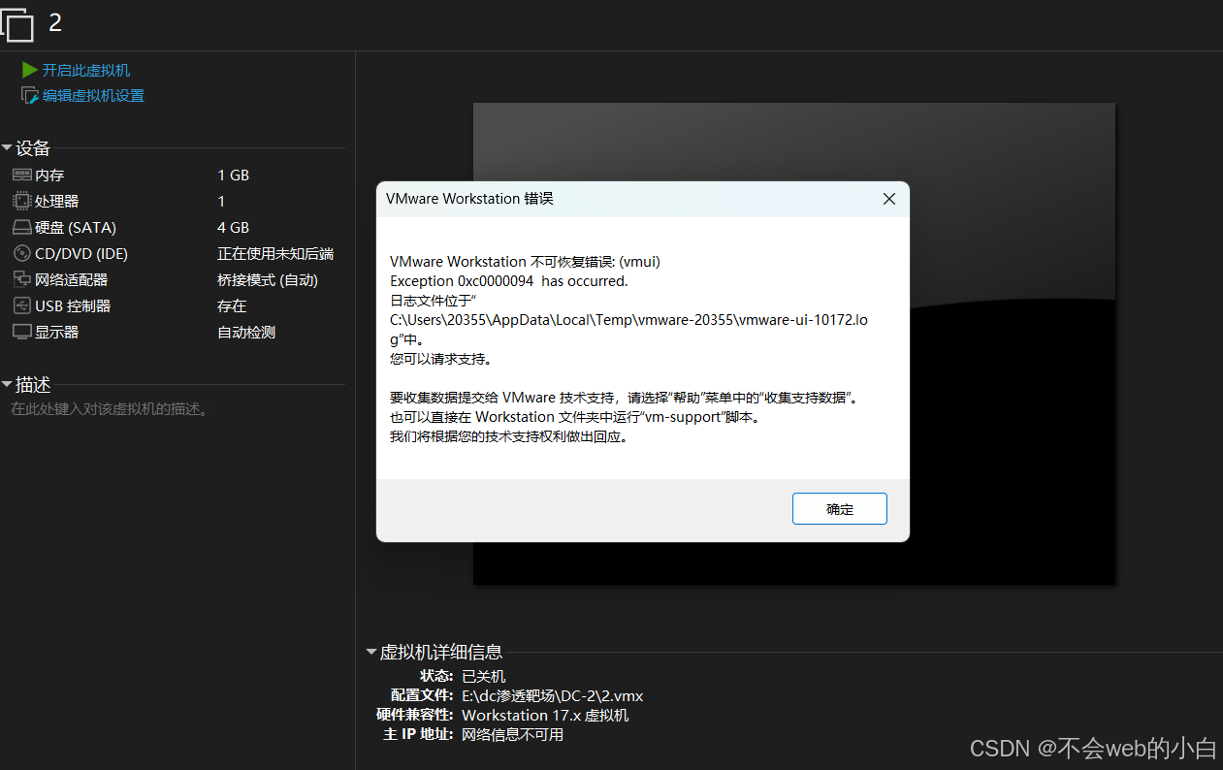Click the 确定 button in error dialog

point(840,509)
